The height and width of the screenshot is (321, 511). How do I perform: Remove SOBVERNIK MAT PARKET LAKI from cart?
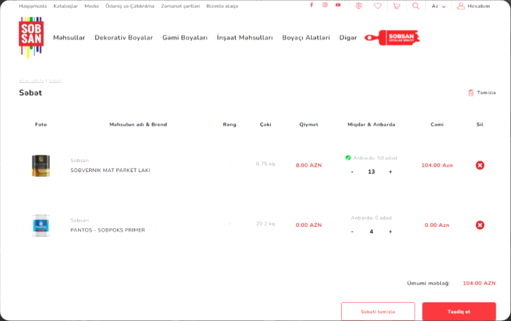pos(480,165)
